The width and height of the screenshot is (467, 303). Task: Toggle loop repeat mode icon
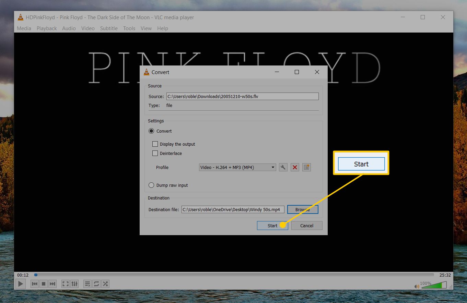point(96,284)
